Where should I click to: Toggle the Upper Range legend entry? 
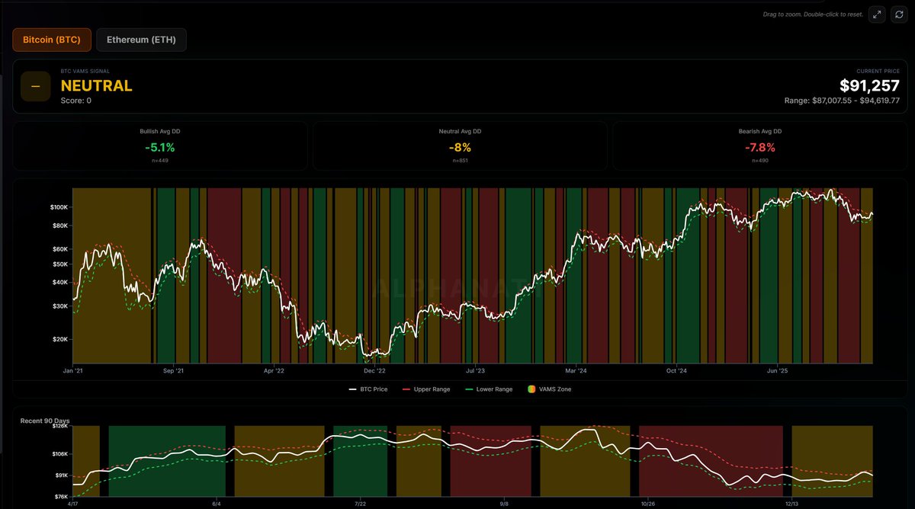(426, 389)
